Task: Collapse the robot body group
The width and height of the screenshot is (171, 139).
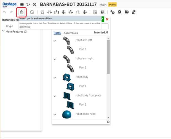Action: pos(55,78)
